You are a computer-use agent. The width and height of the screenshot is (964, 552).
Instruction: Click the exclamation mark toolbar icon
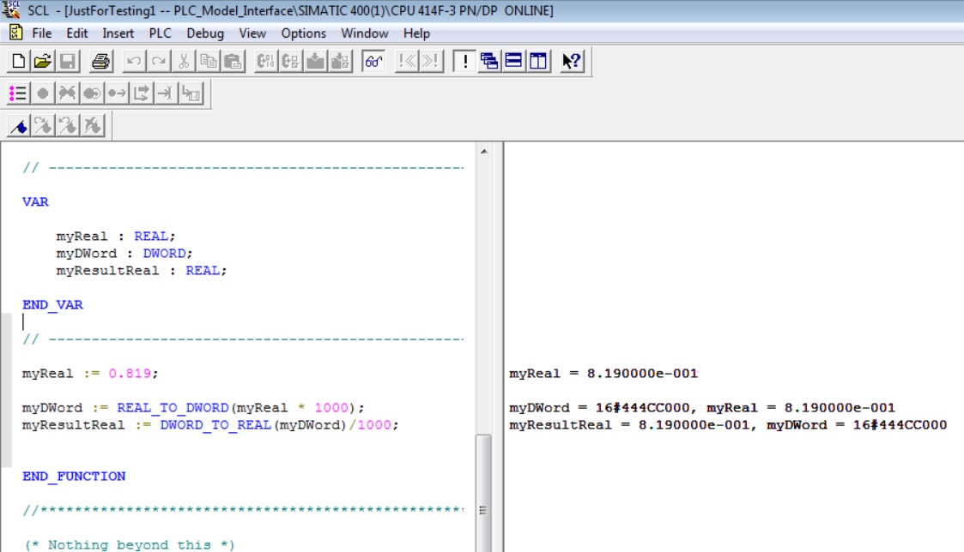pyautogui.click(x=464, y=61)
